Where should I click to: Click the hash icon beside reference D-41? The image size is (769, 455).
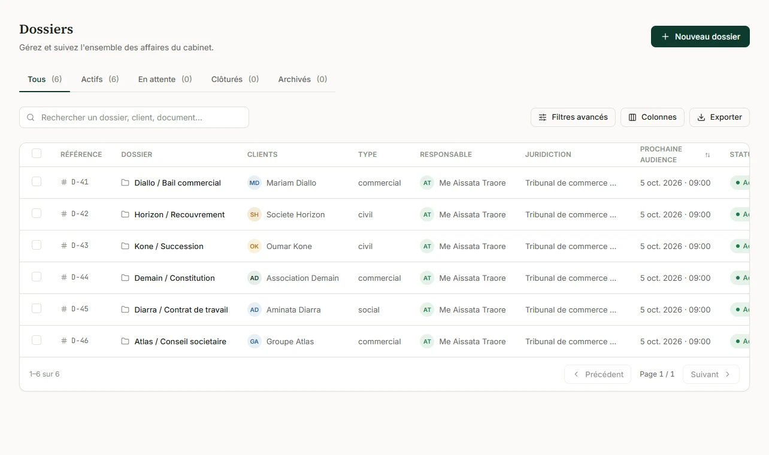64,182
